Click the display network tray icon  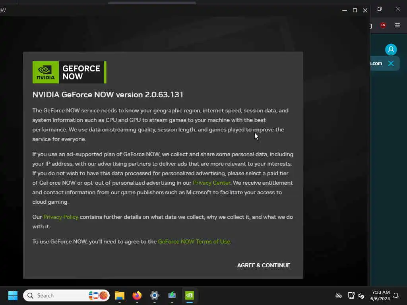pos(351,295)
